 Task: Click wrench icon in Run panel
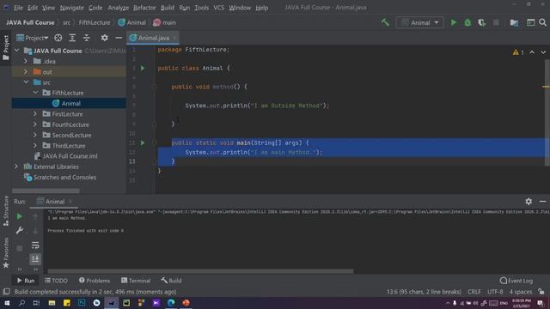20,231
